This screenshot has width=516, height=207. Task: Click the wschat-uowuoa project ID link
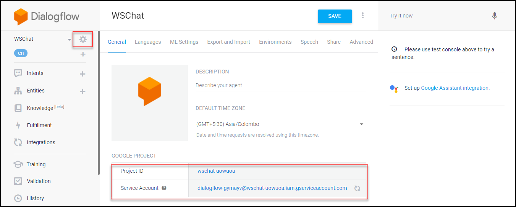pos(216,171)
